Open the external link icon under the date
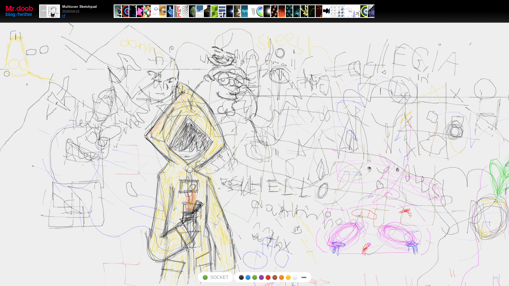The height and width of the screenshot is (286, 509). coord(64,16)
